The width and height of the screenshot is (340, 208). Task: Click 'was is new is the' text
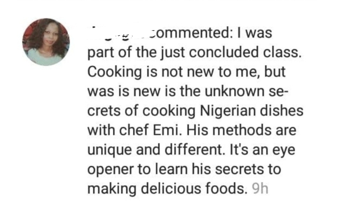144,92
